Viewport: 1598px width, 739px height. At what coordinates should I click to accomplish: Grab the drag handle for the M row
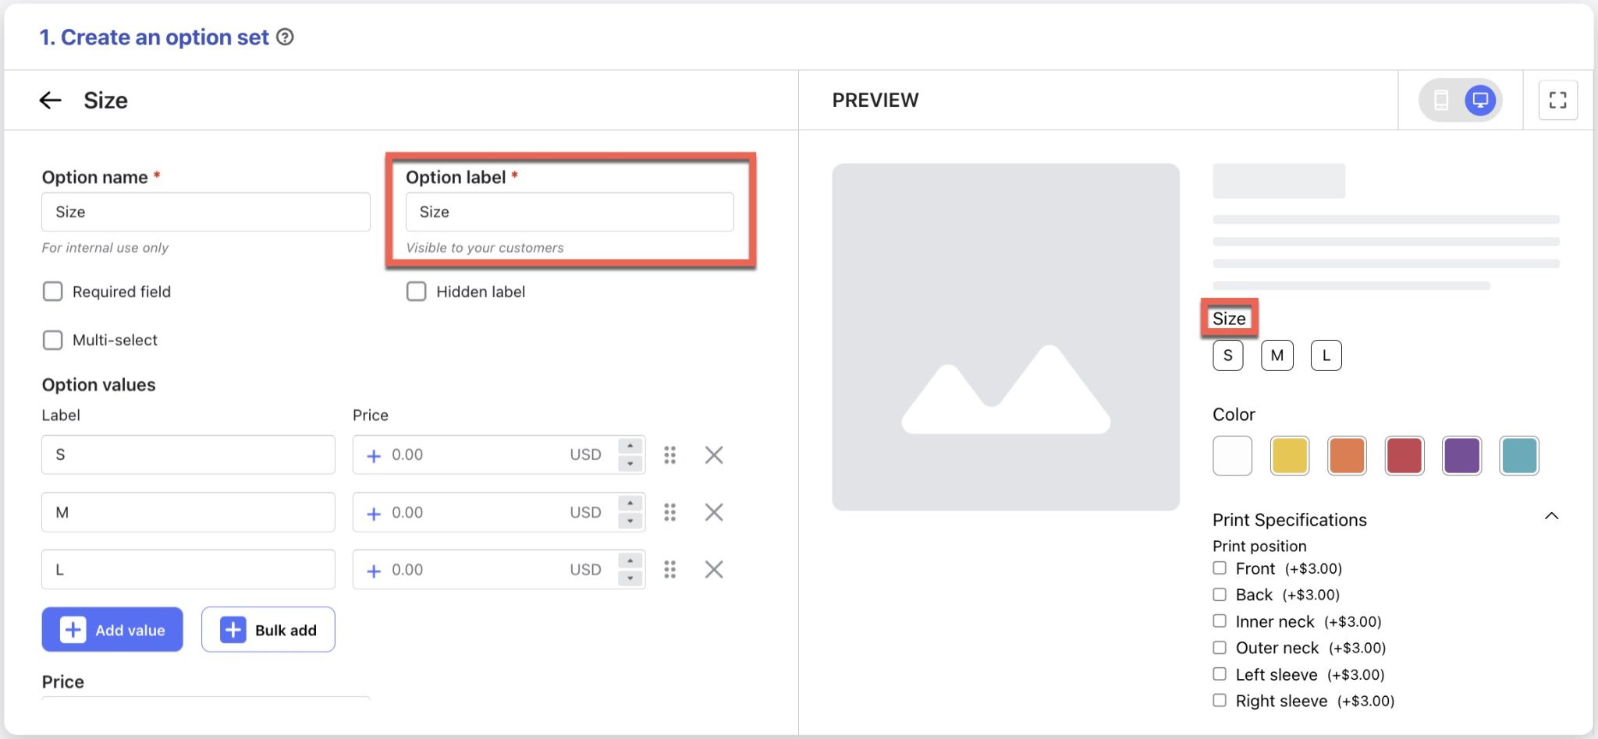pyautogui.click(x=669, y=512)
